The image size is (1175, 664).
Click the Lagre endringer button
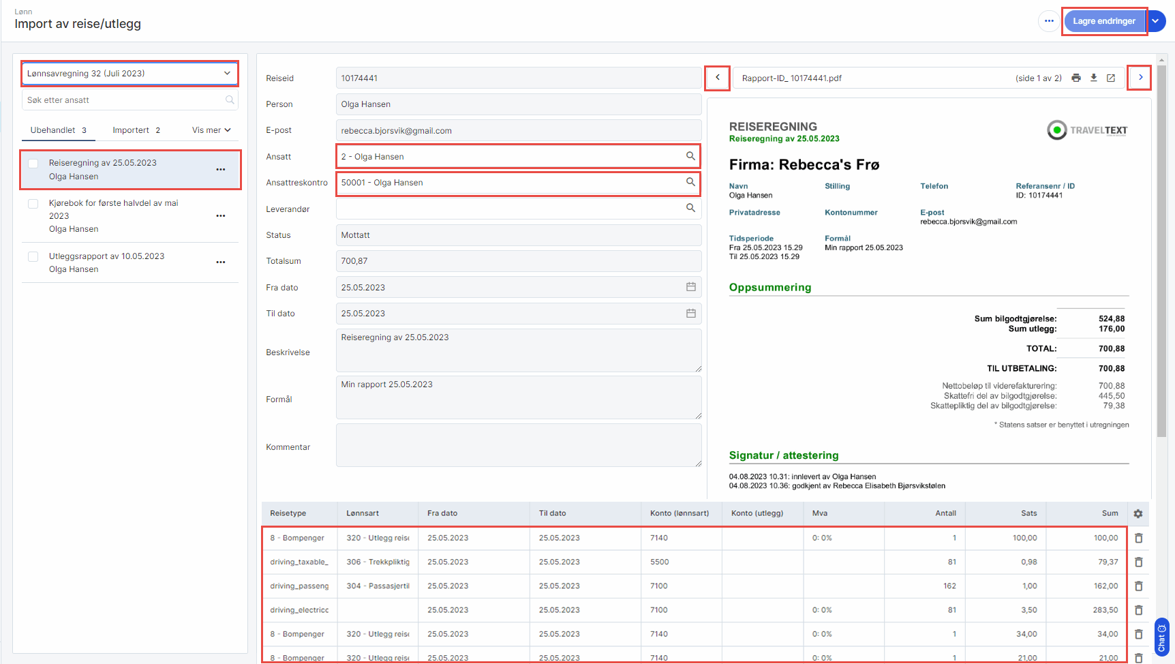click(1104, 21)
